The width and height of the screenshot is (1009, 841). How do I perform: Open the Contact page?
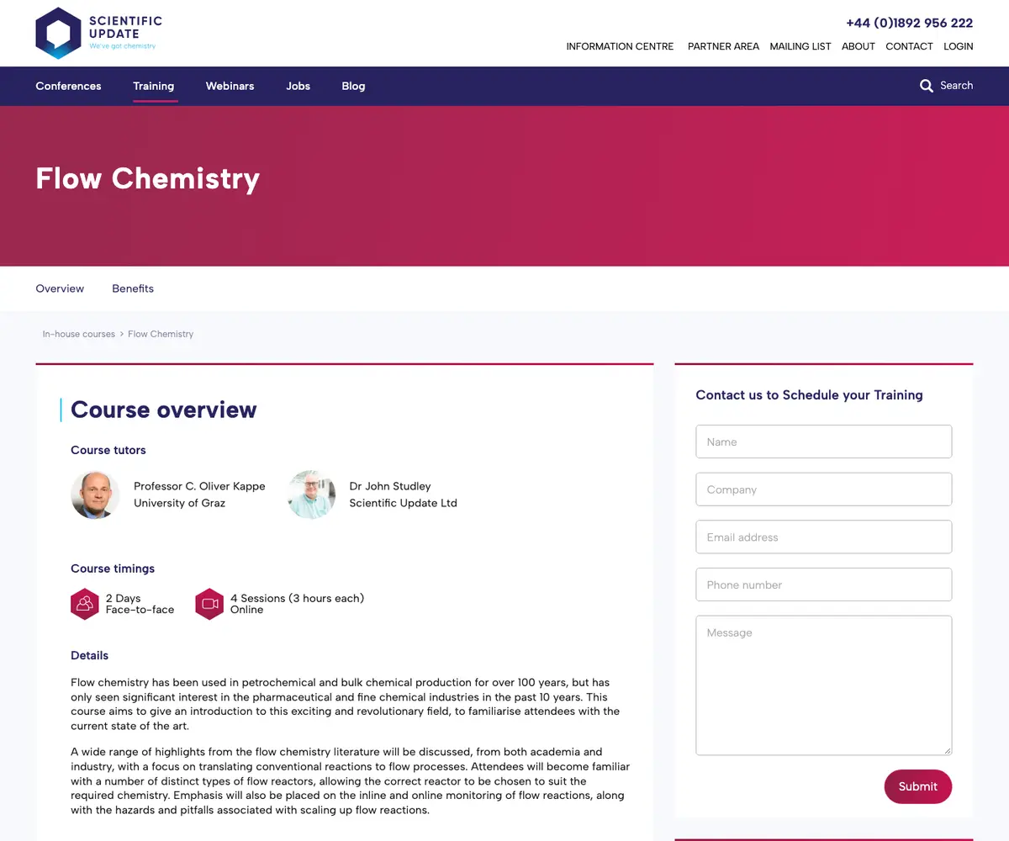click(909, 46)
